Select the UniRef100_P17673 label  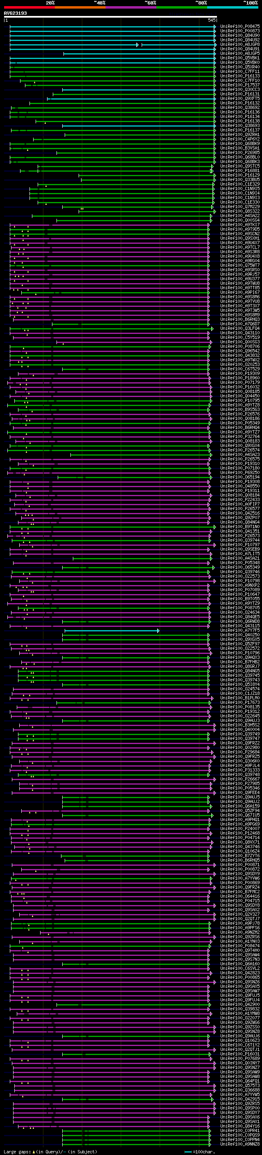pyautogui.click(x=239, y=703)
